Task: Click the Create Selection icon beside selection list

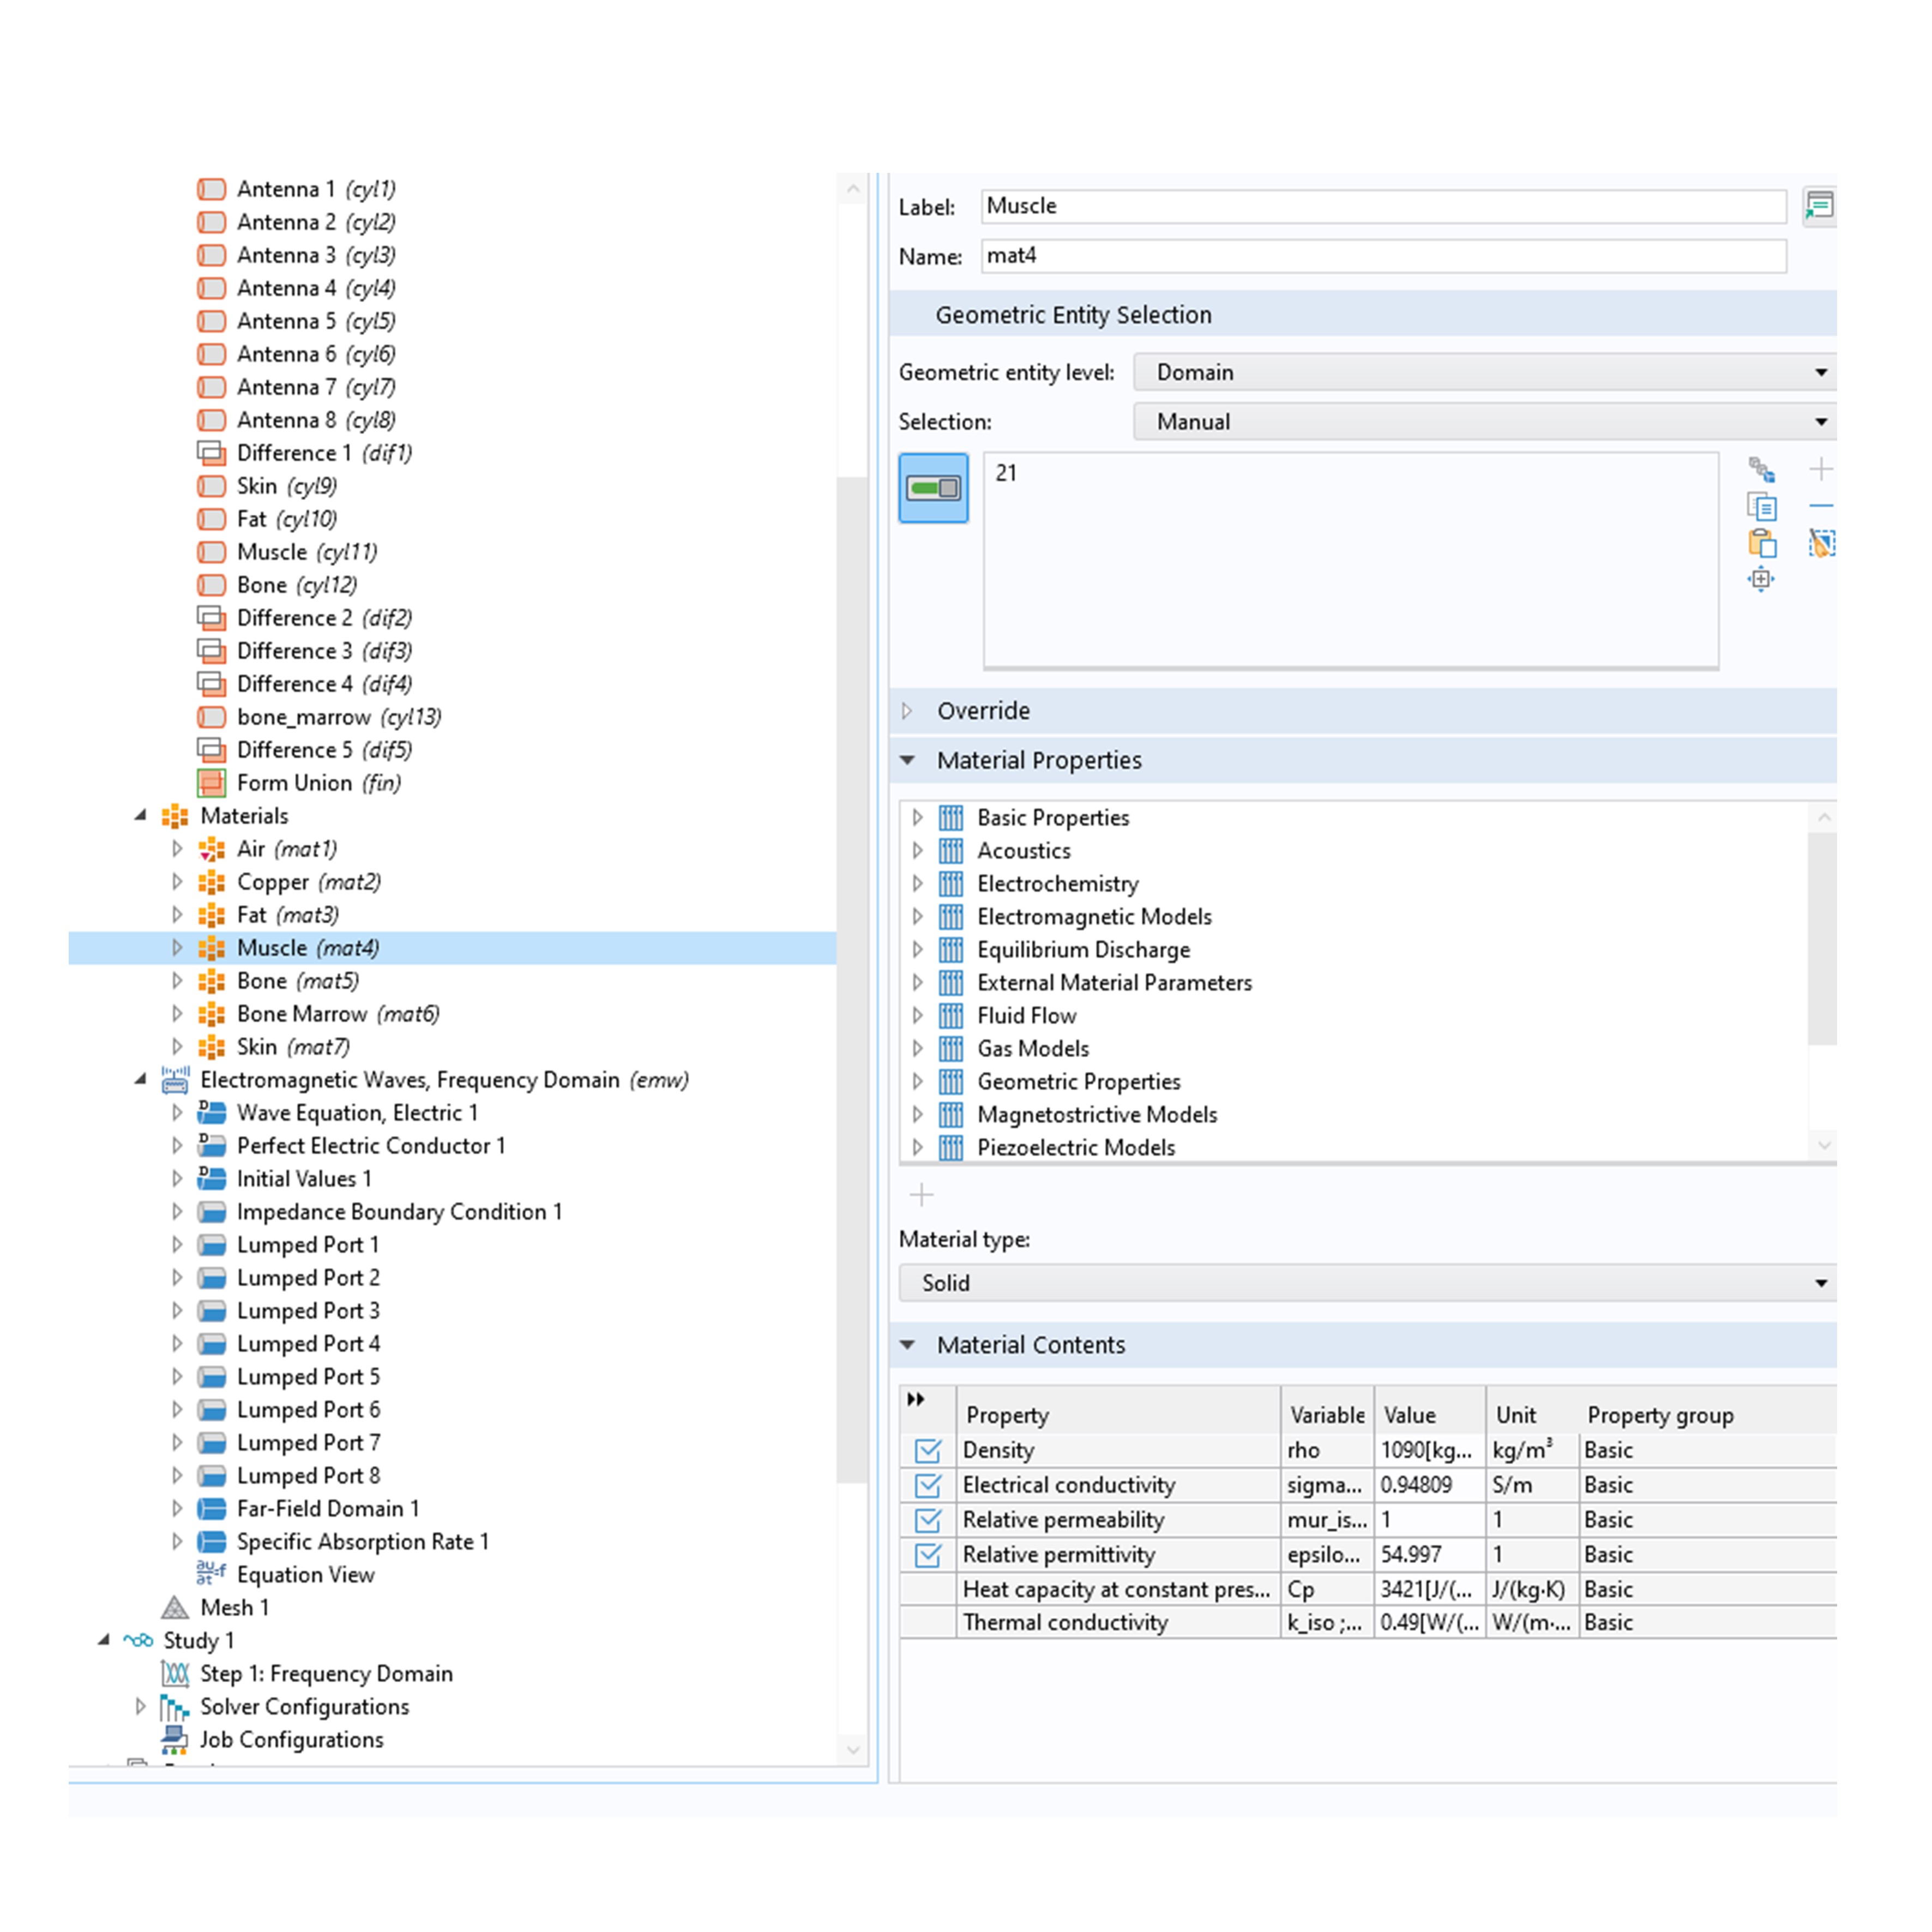Action: (1761, 470)
